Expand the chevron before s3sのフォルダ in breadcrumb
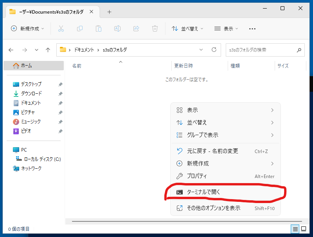Viewport: 313px width, 237px height. [x=98, y=50]
